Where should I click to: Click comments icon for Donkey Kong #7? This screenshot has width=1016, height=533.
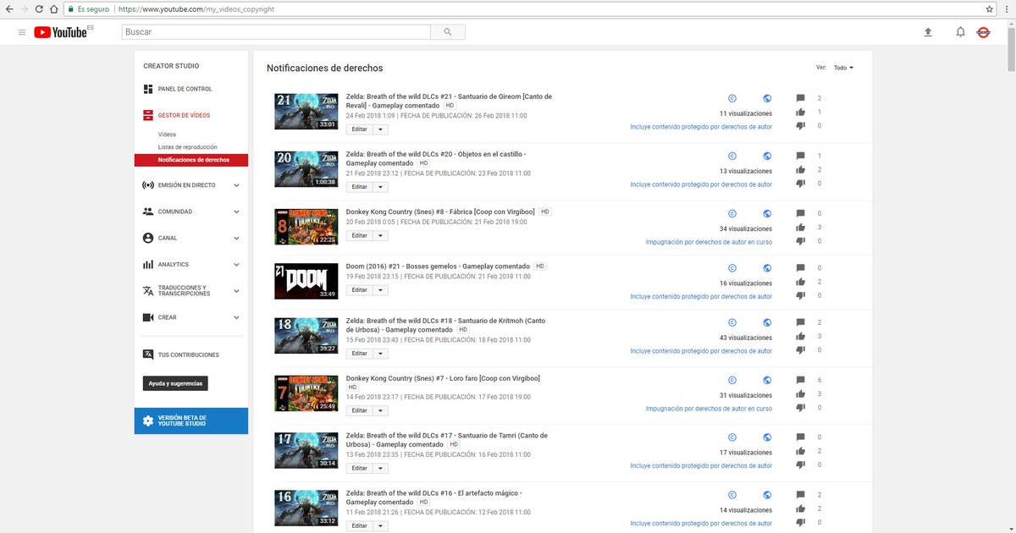tap(800, 381)
